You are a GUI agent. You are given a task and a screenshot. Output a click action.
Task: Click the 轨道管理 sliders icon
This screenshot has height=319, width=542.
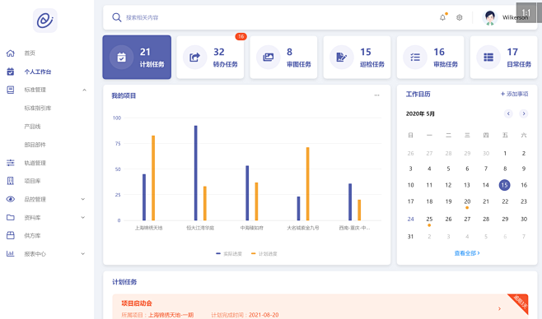click(11, 163)
